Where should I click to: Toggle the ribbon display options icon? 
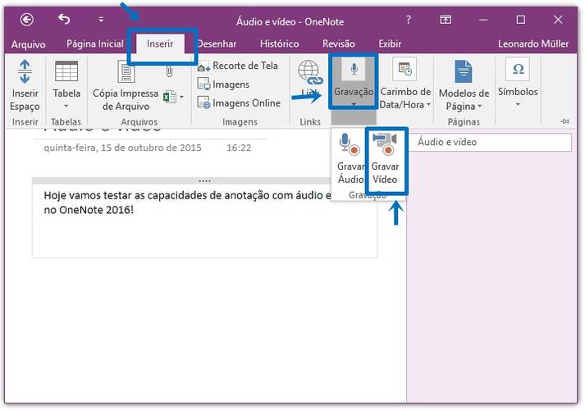click(446, 20)
